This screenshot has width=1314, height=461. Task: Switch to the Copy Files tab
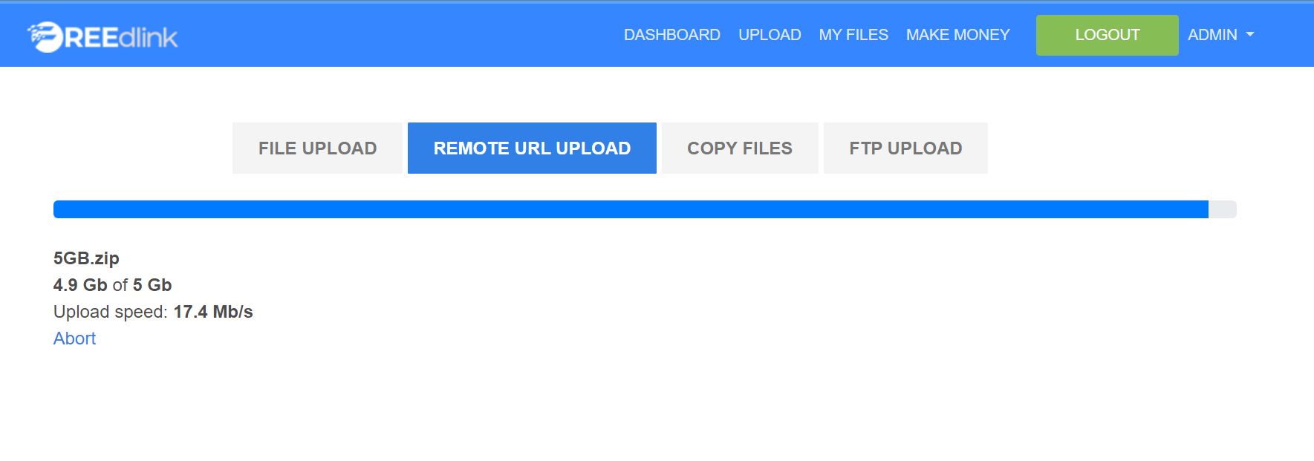point(740,148)
